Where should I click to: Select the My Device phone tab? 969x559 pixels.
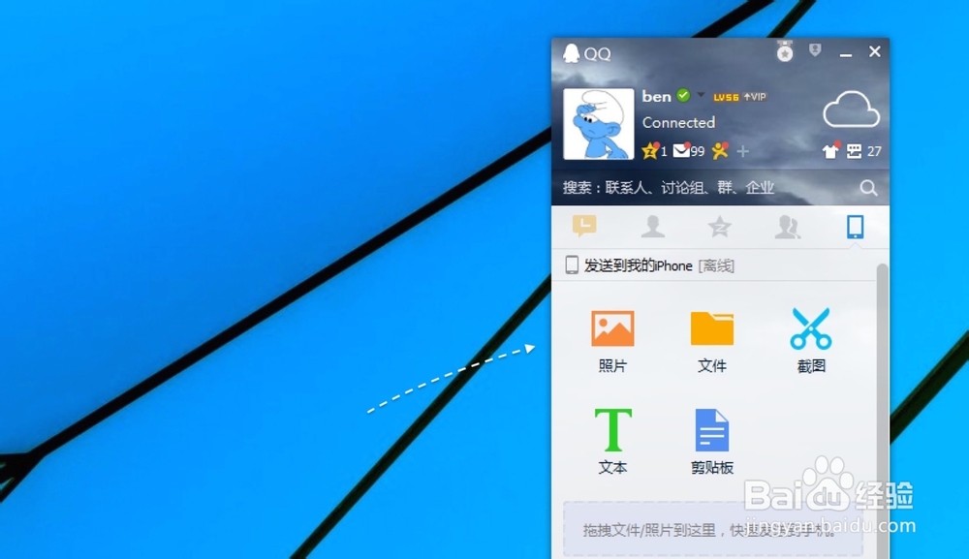click(856, 227)
